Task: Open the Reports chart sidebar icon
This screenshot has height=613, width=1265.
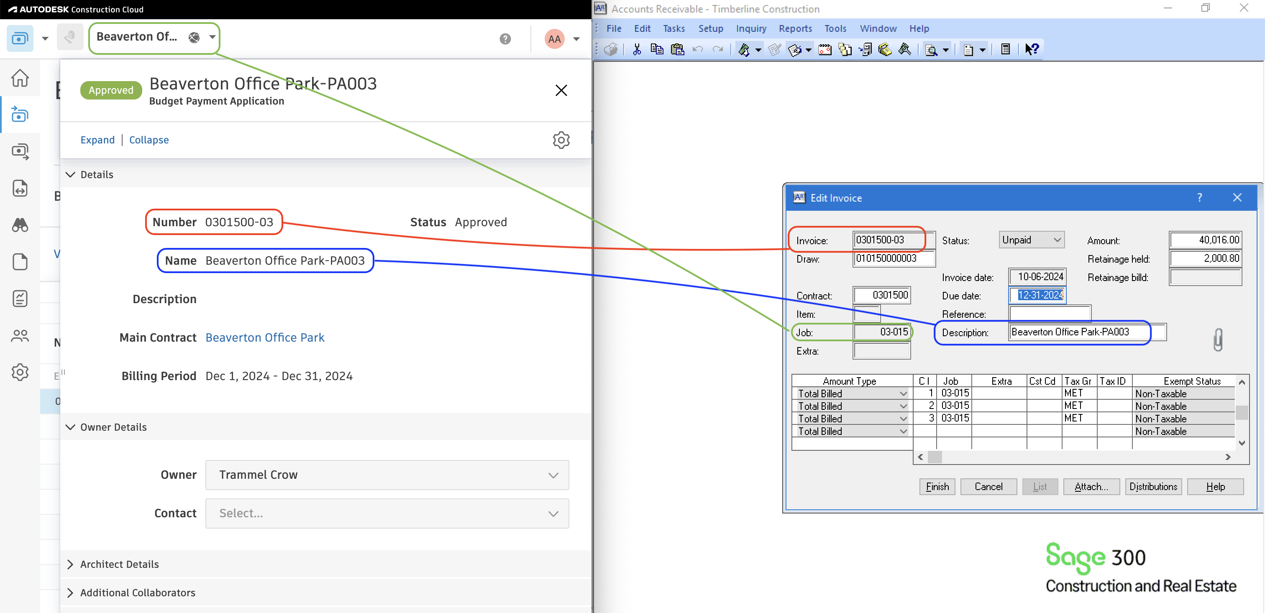Action: pos(20,299)
